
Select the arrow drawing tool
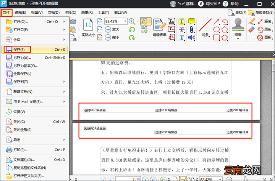coord(217,22)
